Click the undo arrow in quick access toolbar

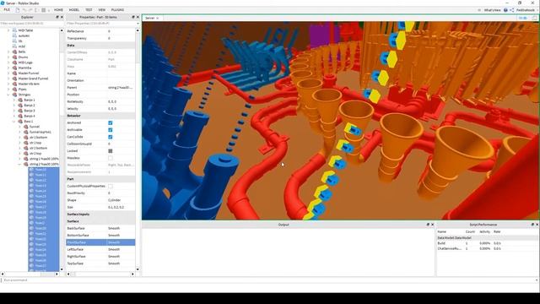pos(24,10)
